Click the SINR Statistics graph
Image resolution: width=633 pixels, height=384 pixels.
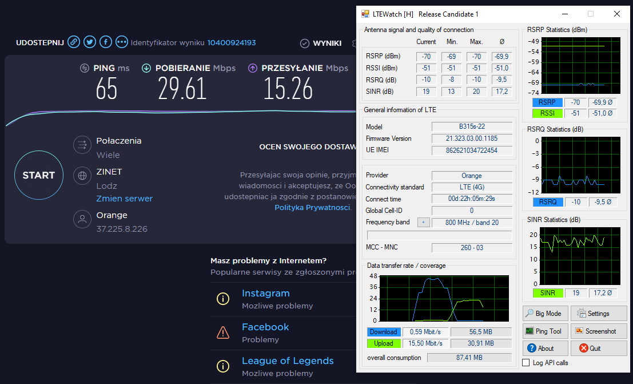(580, 257)
